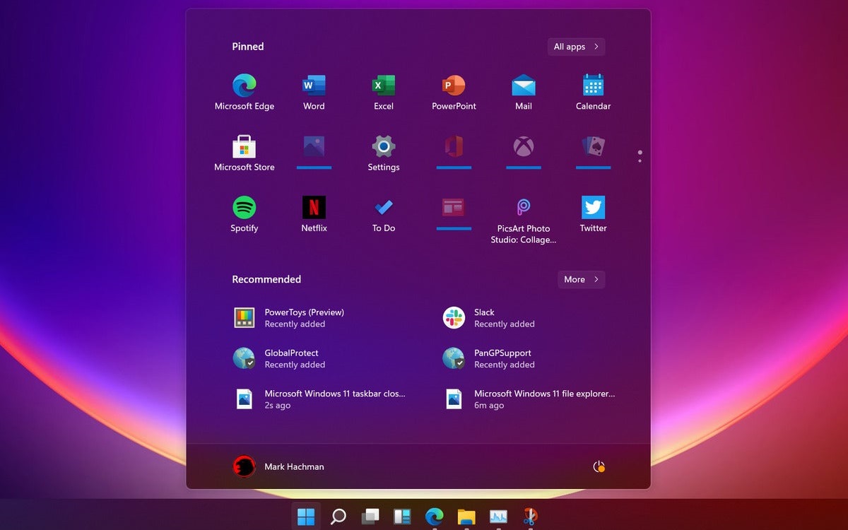Open Snipping Tool on the taskbar
848x530 pixels.
coord(530,517)
